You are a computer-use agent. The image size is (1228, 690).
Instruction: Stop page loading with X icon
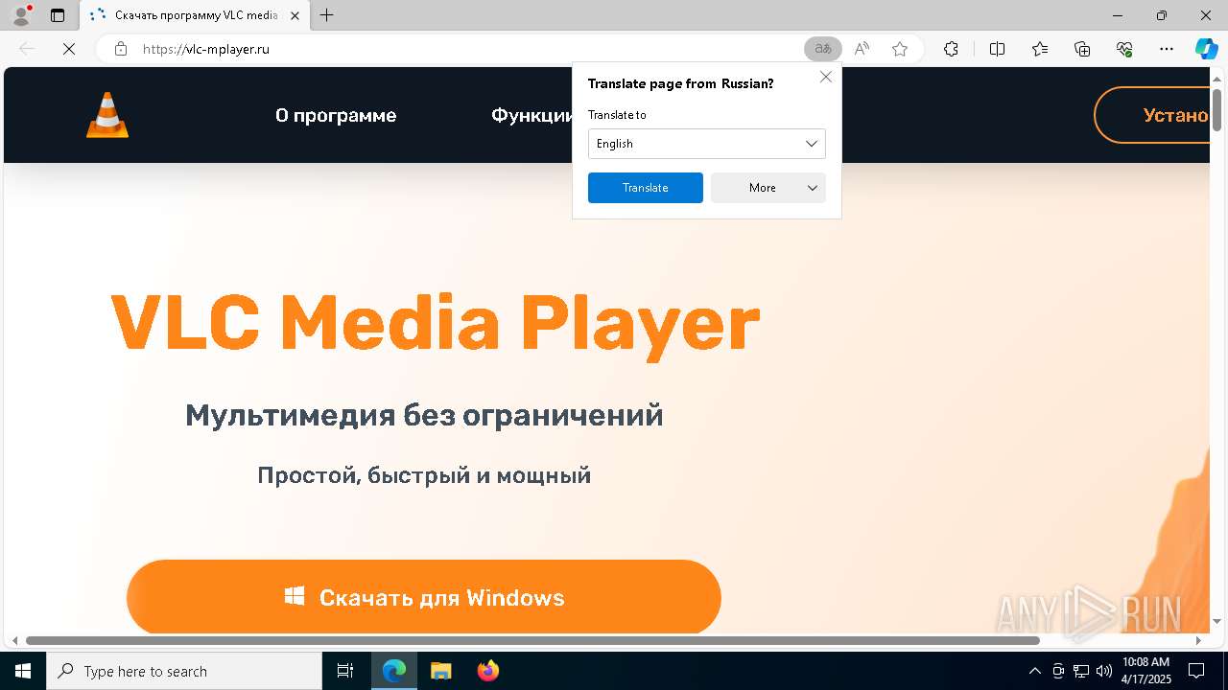pos(69,49)
